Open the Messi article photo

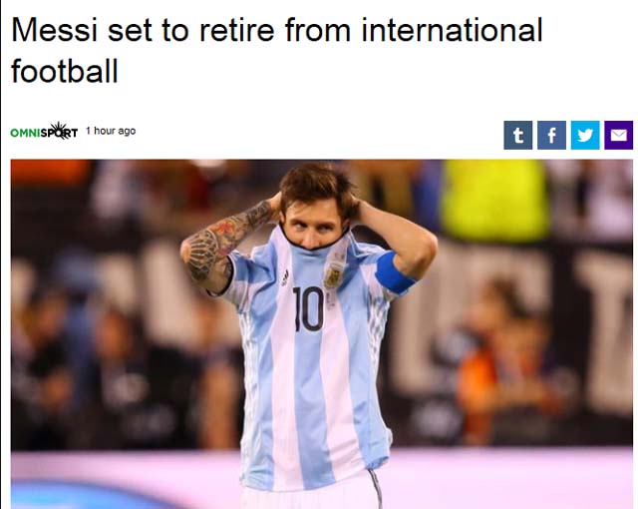click(321, 334)
